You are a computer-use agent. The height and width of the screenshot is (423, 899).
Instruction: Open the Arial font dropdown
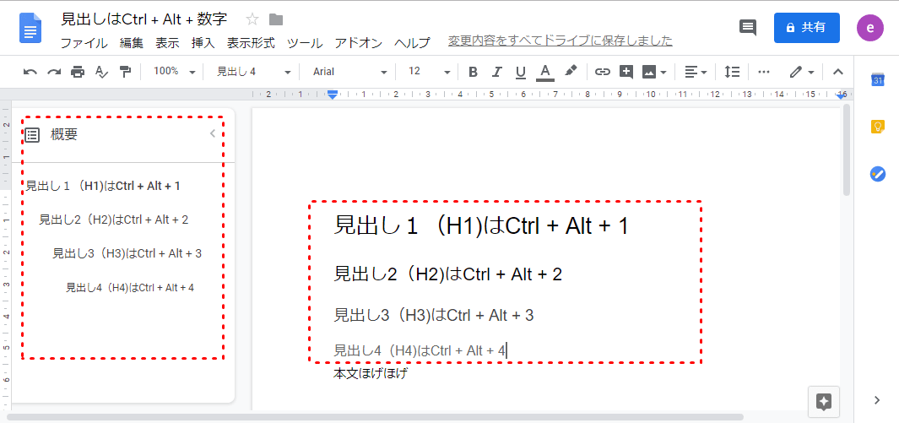349,72
